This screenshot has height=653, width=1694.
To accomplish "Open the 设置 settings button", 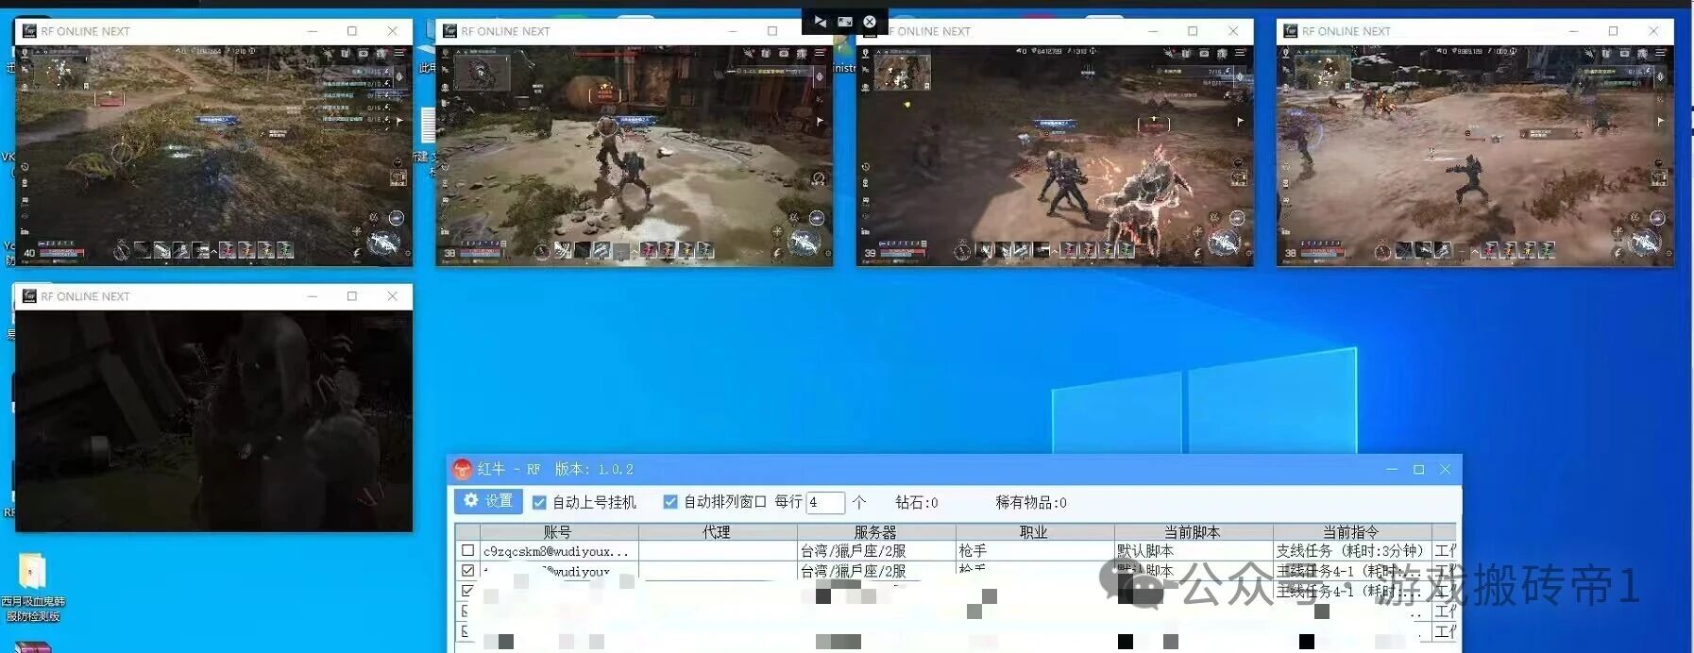I will pos(488,501).
